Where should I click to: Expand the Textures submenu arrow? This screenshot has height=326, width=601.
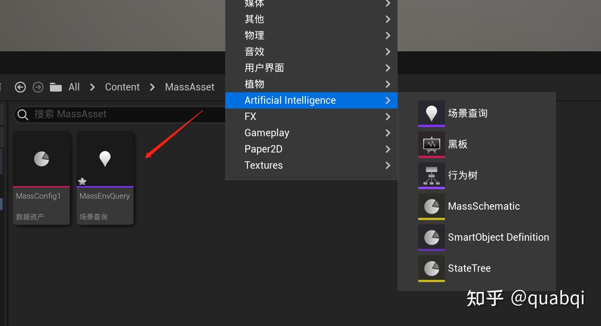(388, 165)
